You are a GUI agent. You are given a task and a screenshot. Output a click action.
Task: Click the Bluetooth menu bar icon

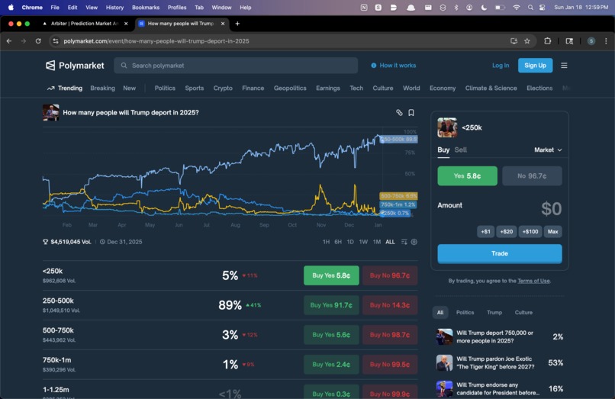[x=456, y=8]
